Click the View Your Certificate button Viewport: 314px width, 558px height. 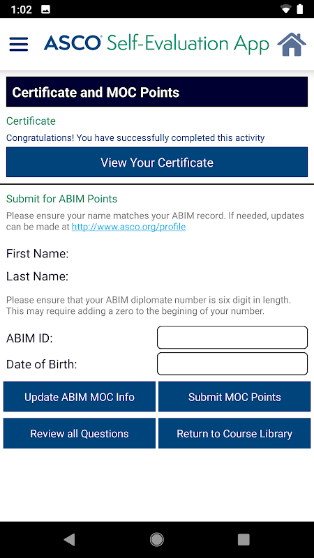tap(157, 163)
